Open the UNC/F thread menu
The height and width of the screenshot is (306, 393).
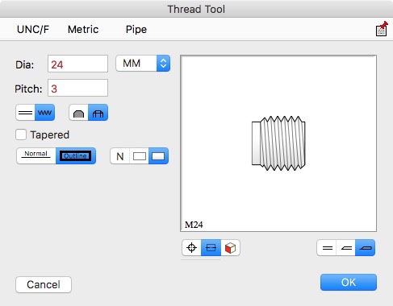click(x=33, y=29)
